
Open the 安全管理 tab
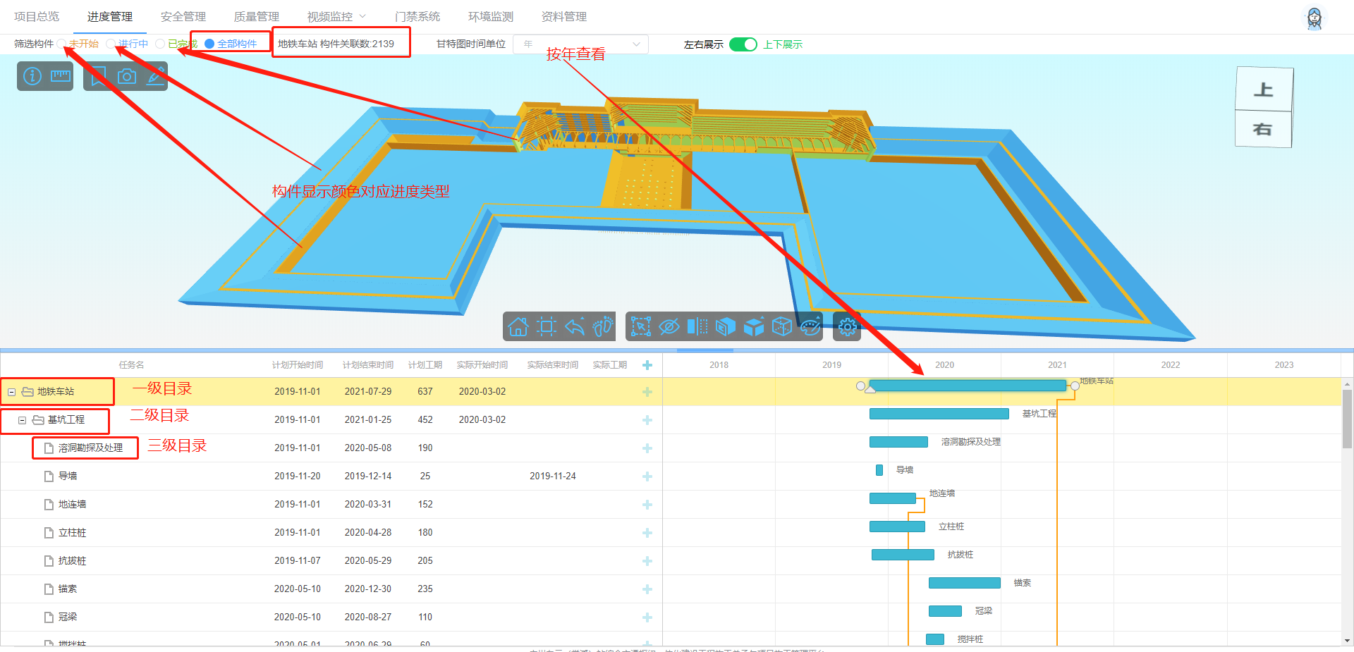click(x=183, y=16)
